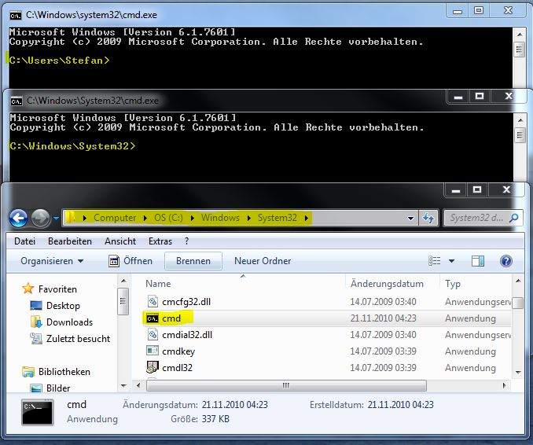Image resolution: width=533 pixels, height=445 pixels.
Task: Click the Windows breadcrumb in the address bar
Action: 219,218
